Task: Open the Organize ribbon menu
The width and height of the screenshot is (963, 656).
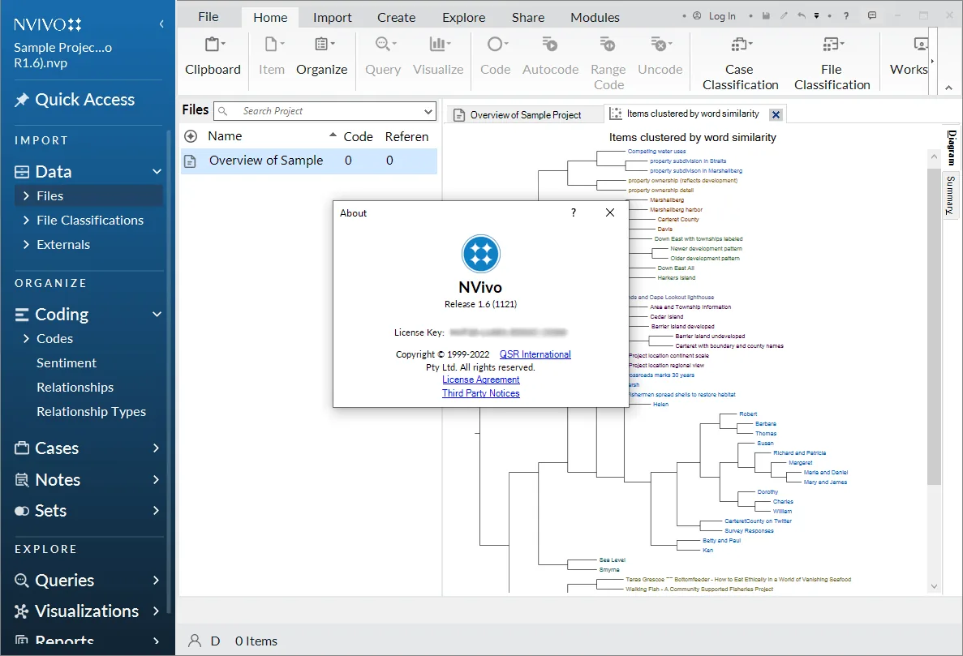Action: 322,57
